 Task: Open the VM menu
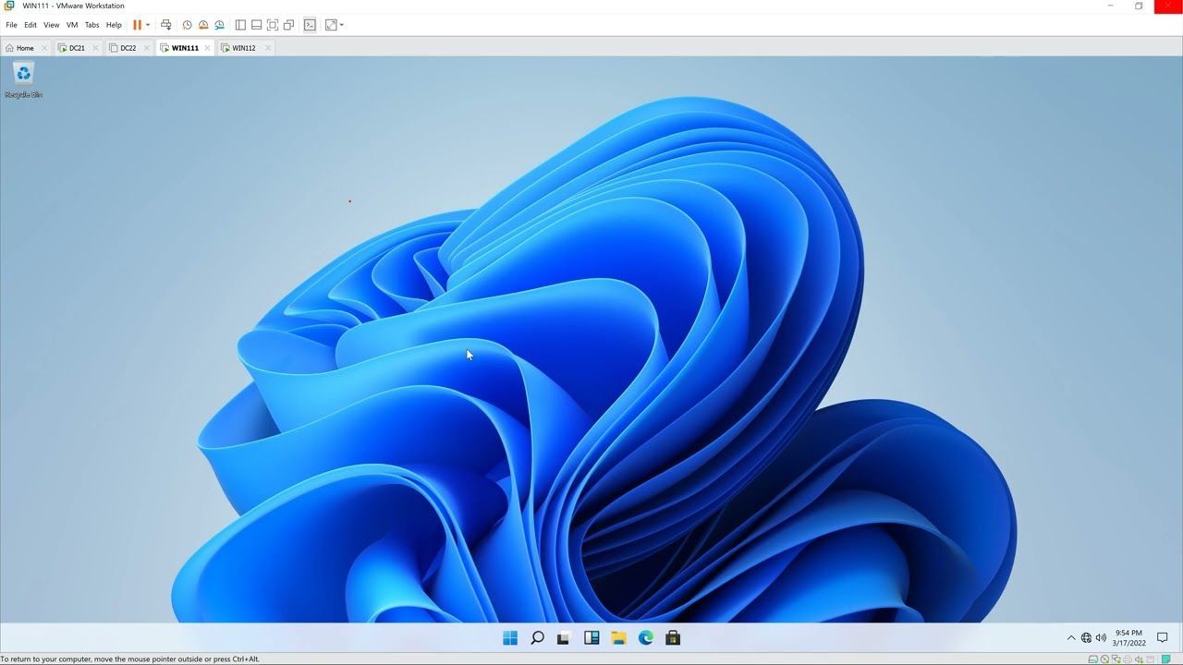[x=71, y=25]
